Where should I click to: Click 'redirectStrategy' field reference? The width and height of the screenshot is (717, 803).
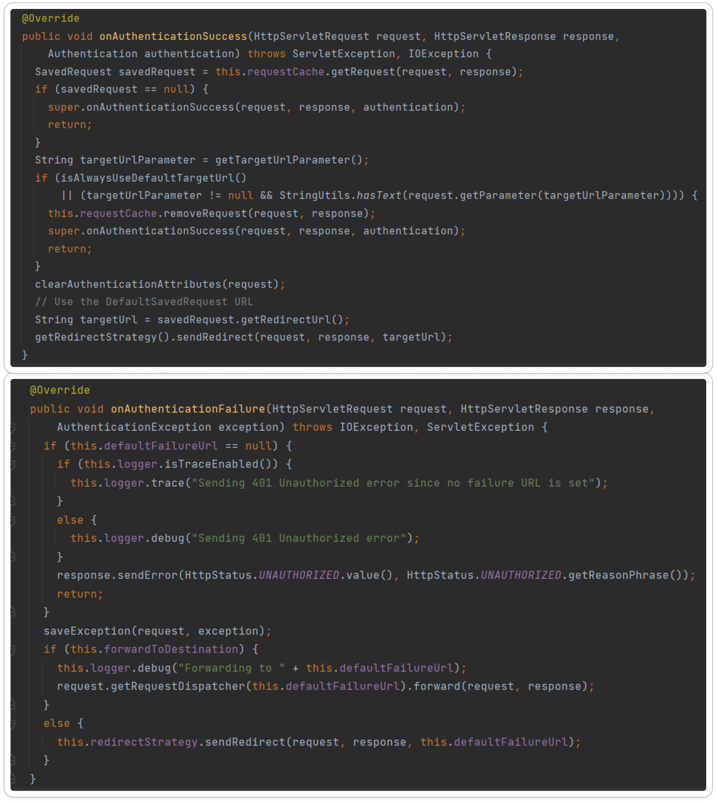144,743
